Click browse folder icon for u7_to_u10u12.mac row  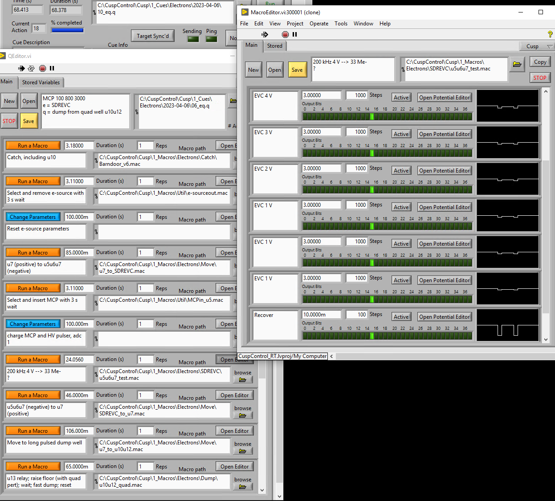[243, 451]
